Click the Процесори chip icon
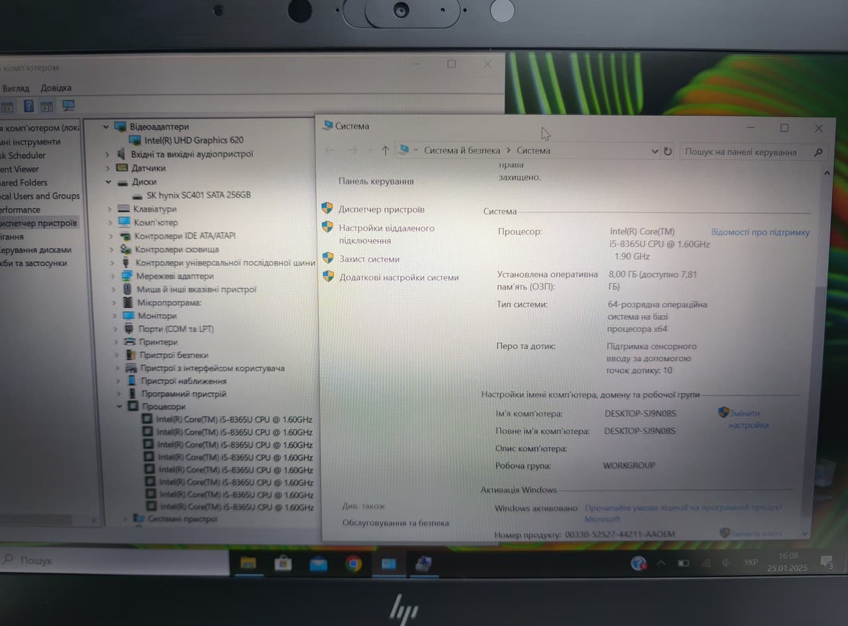Image resolution: width=848 pixels, height=626 pixels. coord(132,406)
